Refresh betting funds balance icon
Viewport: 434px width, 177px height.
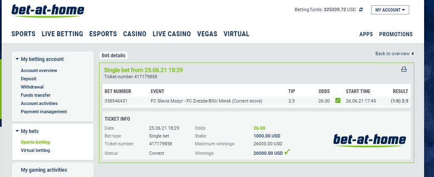[x=361, y=9]
